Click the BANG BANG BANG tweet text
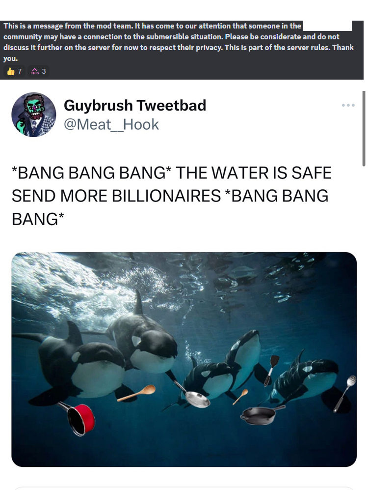 172,195
